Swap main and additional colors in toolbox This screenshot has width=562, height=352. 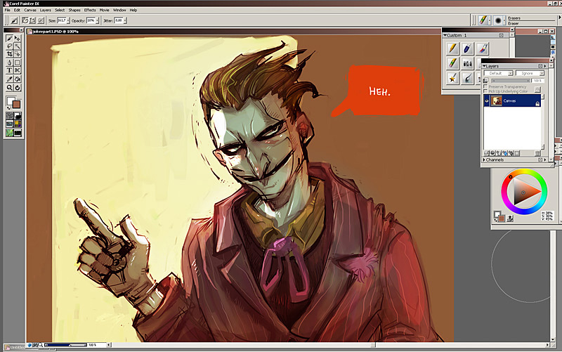click(8, 107)
